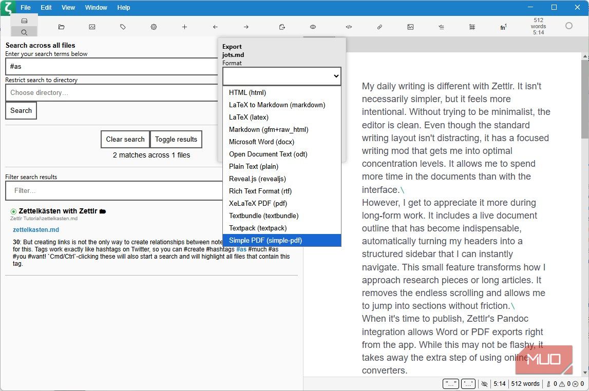Click the warning triangle icon
The height and width of the screenshot is (391, 589).
(562, 384)
